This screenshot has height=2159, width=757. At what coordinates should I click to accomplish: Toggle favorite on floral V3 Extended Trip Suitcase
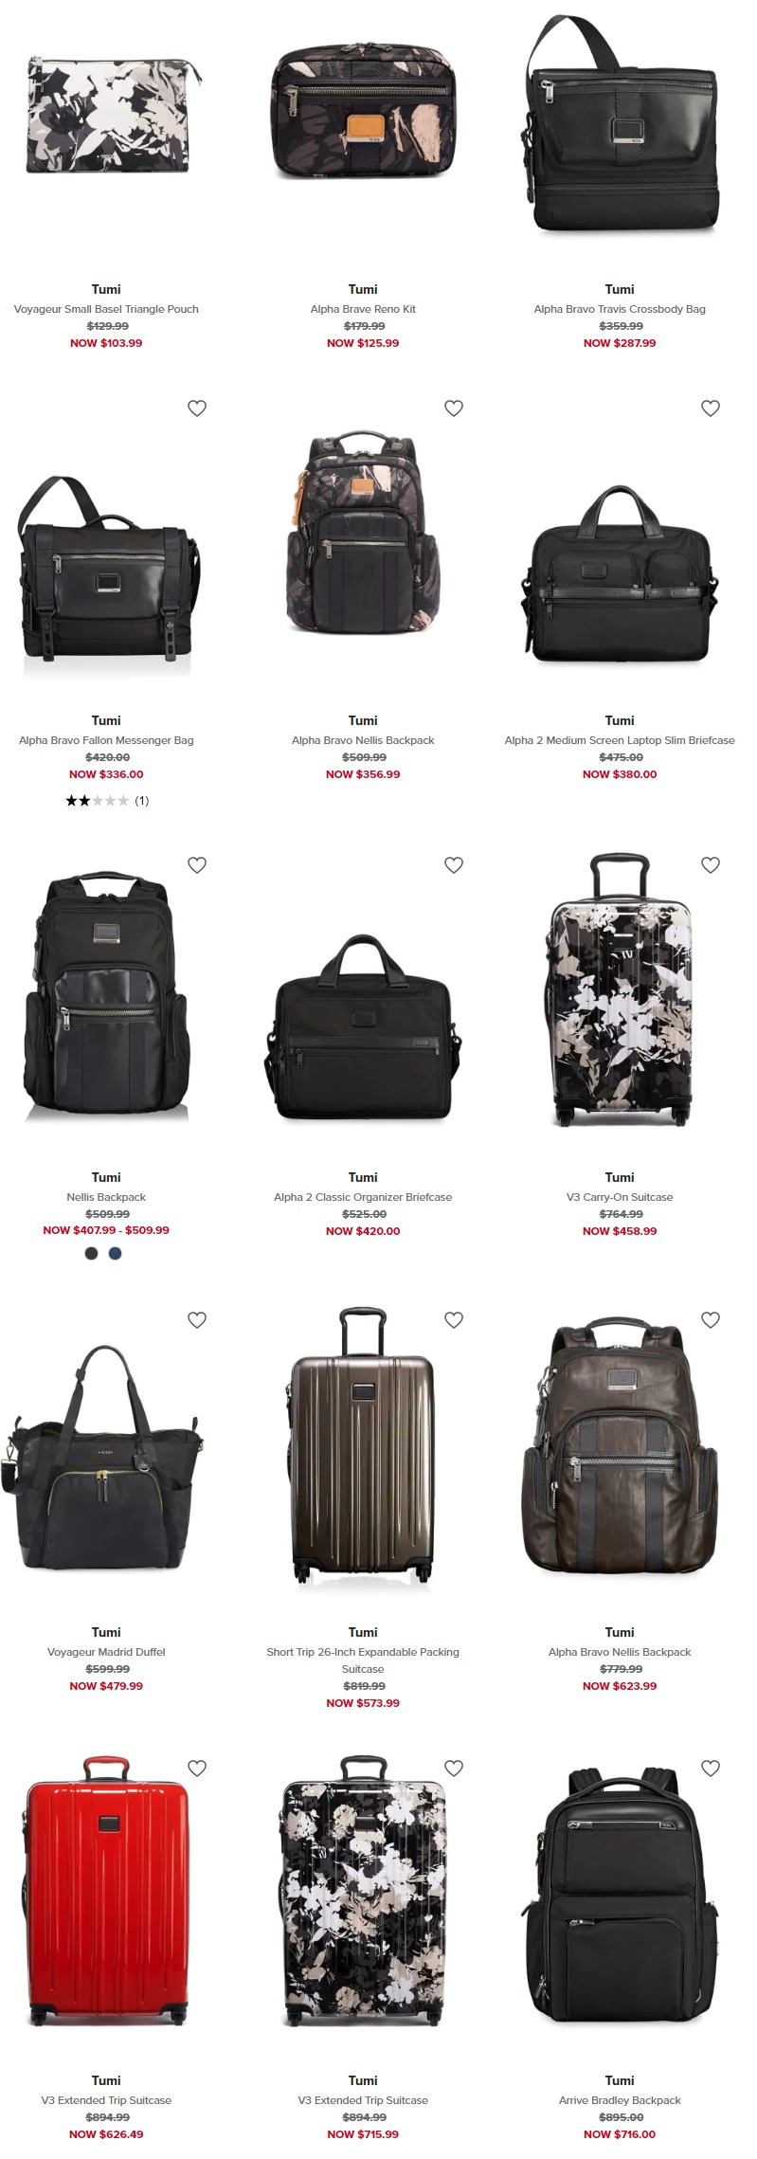tap(454, 1769)
